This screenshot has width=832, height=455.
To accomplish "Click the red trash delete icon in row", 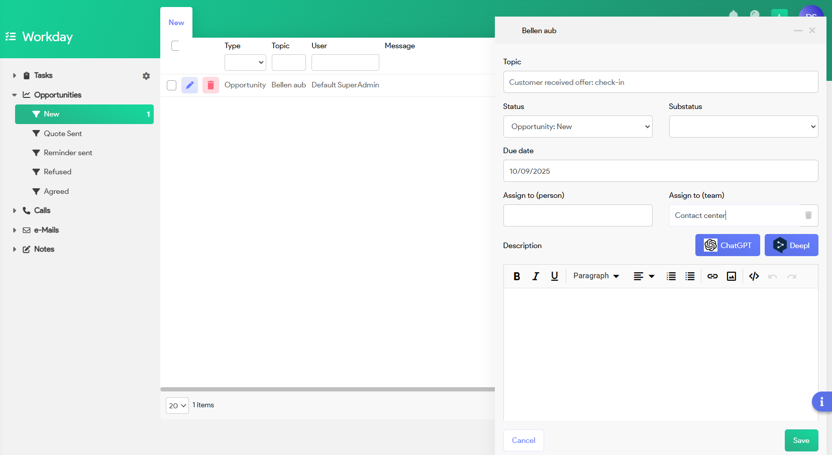I will tap(211, 85).
